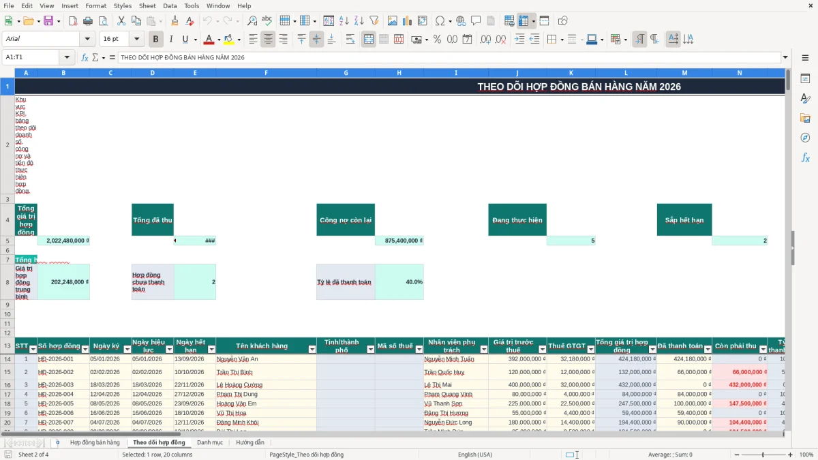Image resolution: width=818 pixels, height=460 pixels.
Task: Open the Sheet menu
Action: coord(147,5)
